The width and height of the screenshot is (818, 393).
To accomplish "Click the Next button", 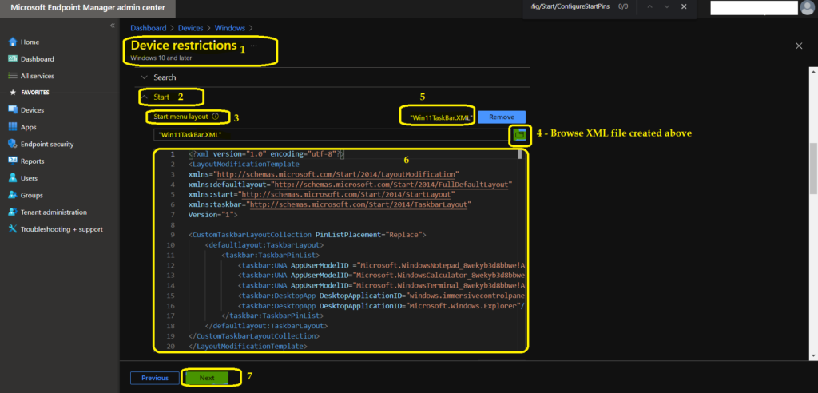I will pos(207,378).
